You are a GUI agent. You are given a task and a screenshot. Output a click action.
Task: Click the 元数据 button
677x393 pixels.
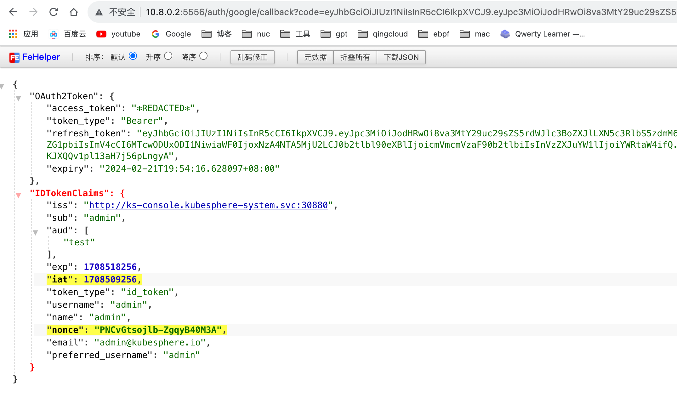tap(315, 57)
